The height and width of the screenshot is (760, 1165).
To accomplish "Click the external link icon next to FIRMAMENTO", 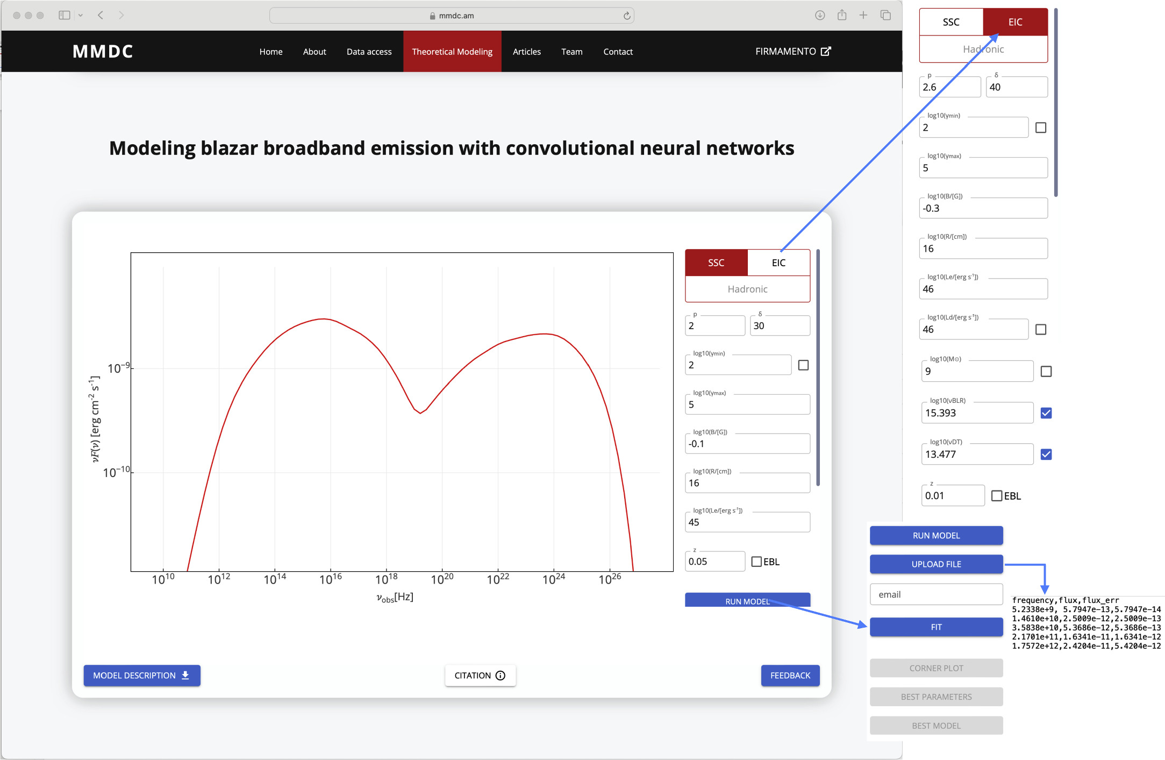I will (x=826, y=51).
